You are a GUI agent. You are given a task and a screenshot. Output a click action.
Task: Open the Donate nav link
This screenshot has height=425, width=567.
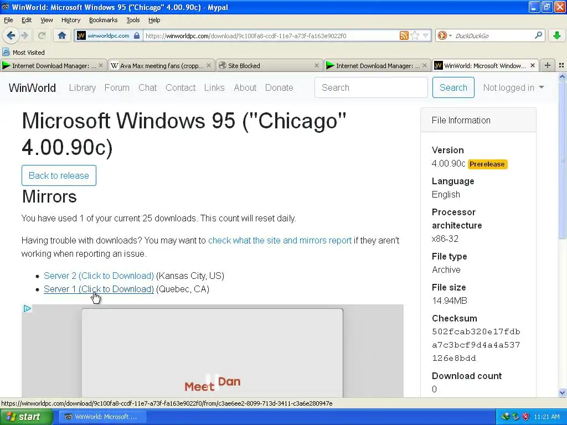tap(279, 87)
